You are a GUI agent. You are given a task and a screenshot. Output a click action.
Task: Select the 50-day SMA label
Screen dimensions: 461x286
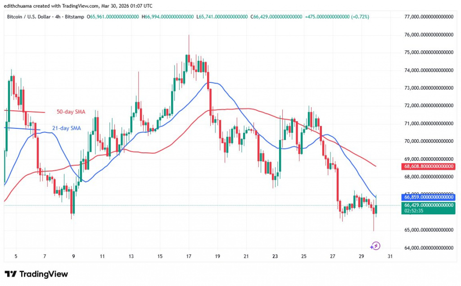click(70, 112)
